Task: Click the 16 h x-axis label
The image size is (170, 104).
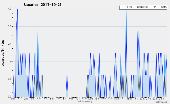Action: coord(116,99)
